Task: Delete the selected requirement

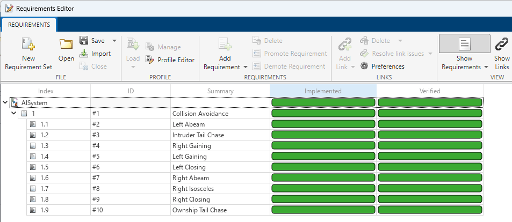Action: (268, 41)
